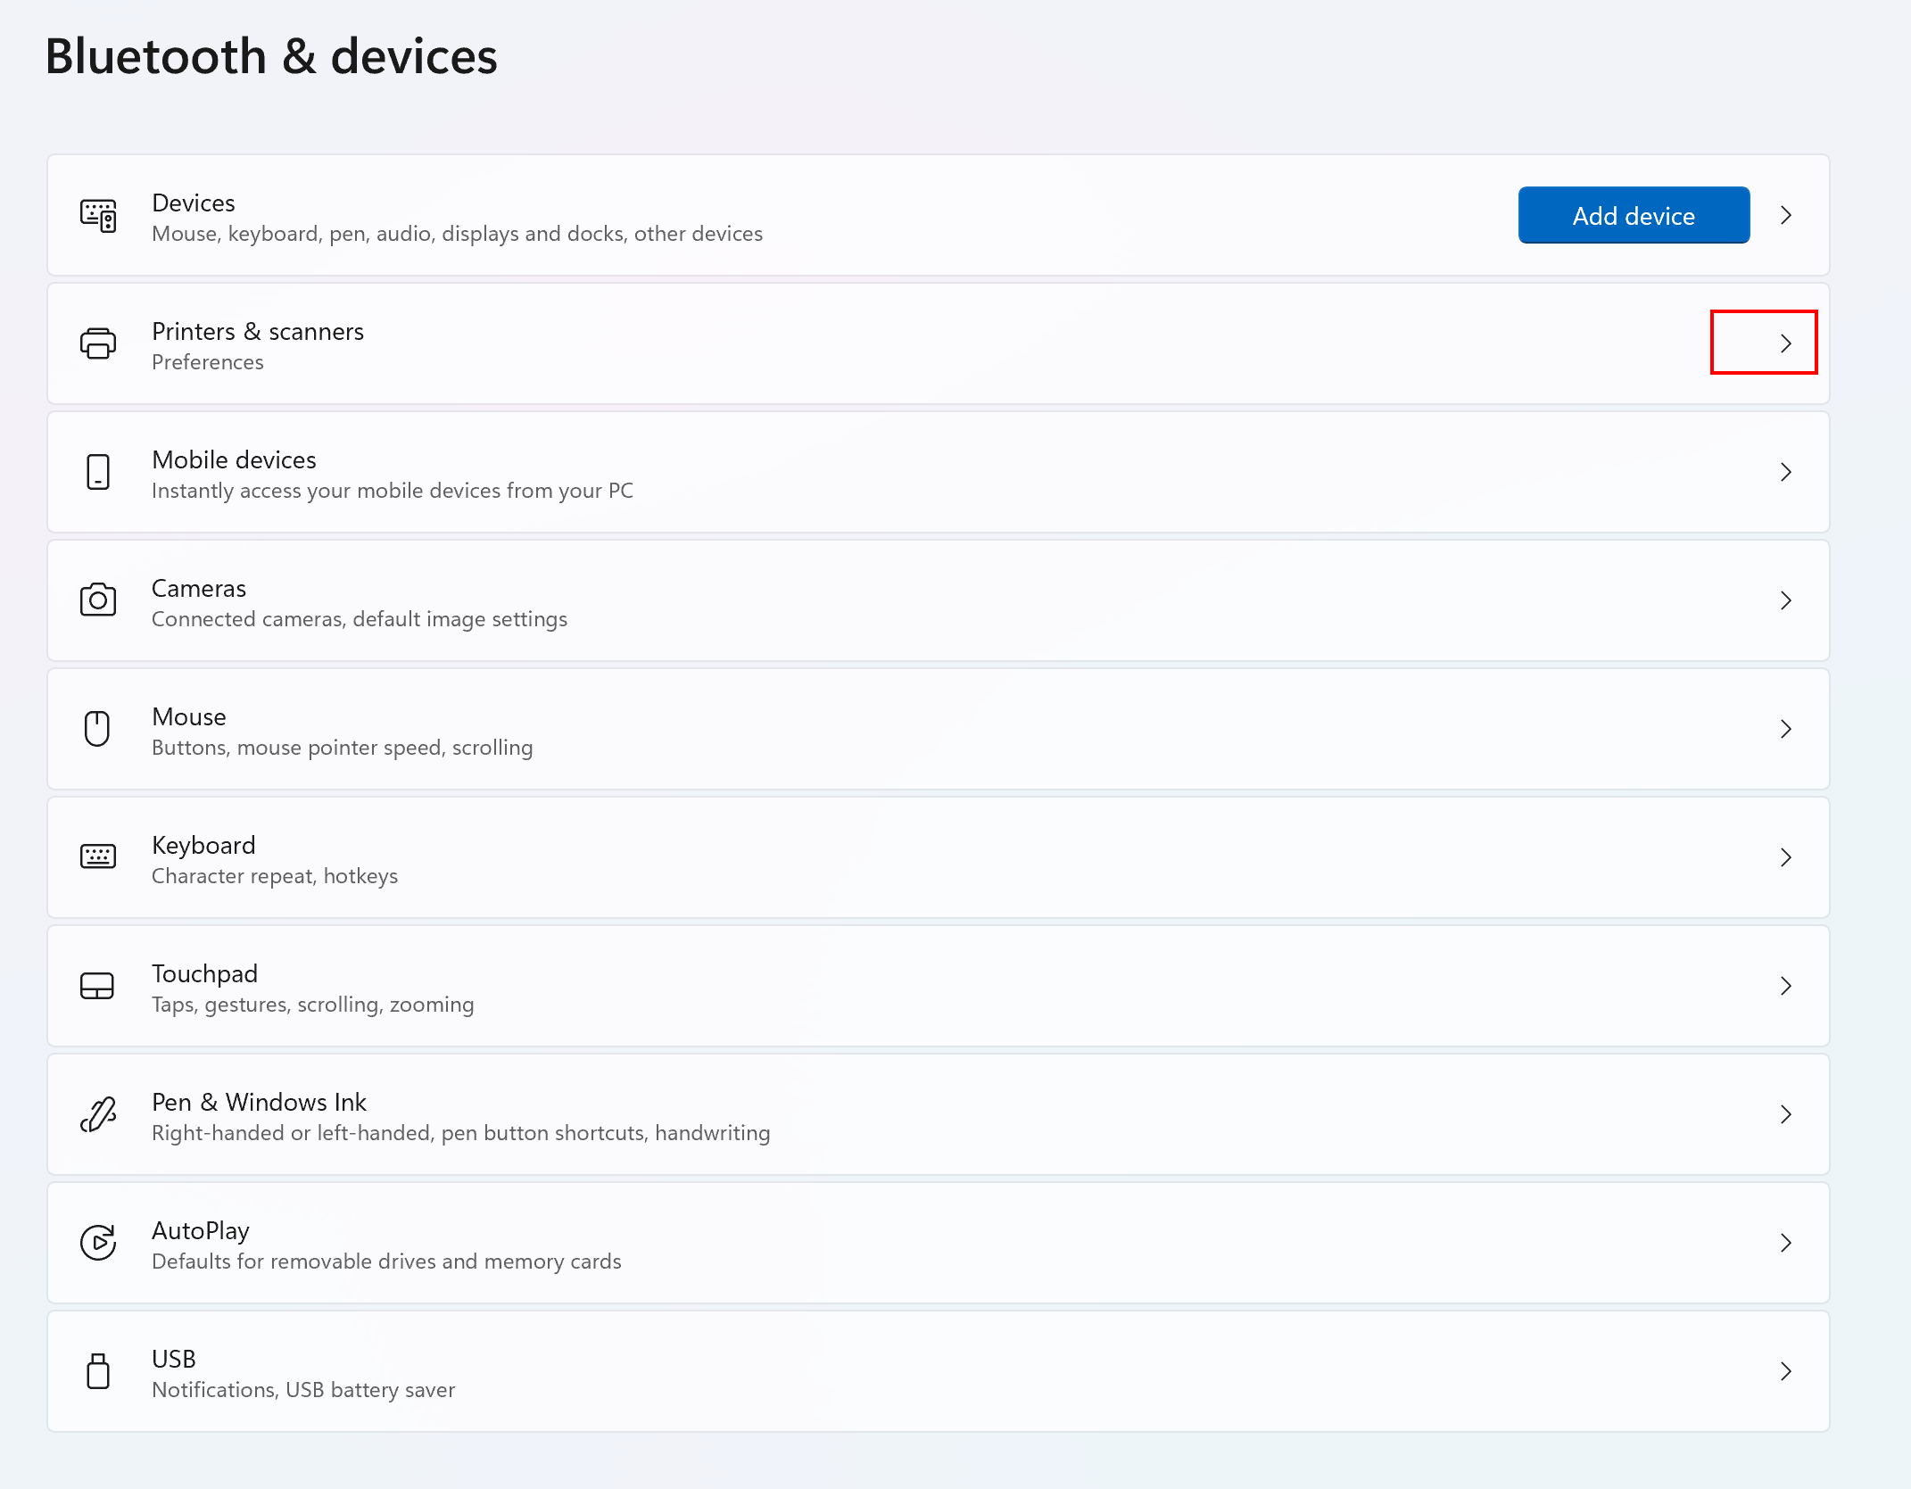Image resolution: width=1911 pixels, height=1489 pixels.
Task: Click the Bluetooth & devices page heading
Action: coord(271,56)
